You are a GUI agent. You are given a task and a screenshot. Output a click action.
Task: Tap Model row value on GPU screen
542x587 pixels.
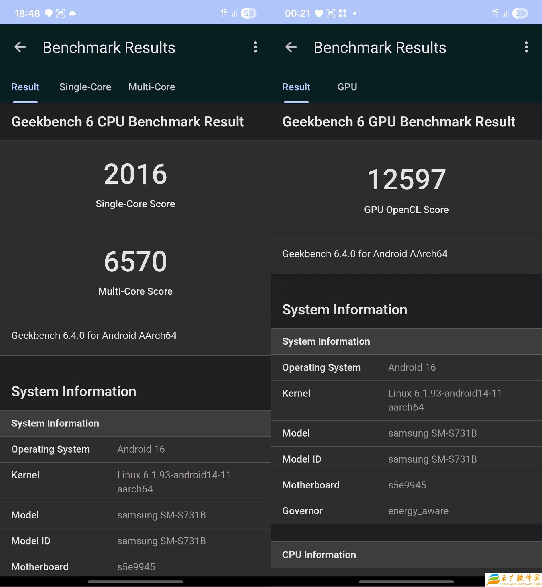click(x=433, y=433)
